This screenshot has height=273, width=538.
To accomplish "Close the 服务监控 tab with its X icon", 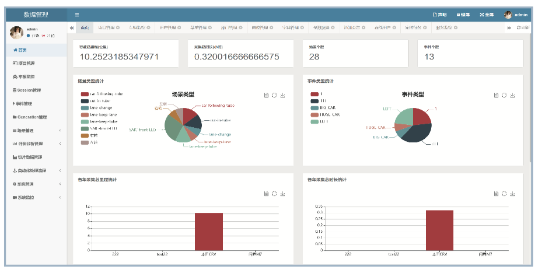I will (x=456, y=28).
